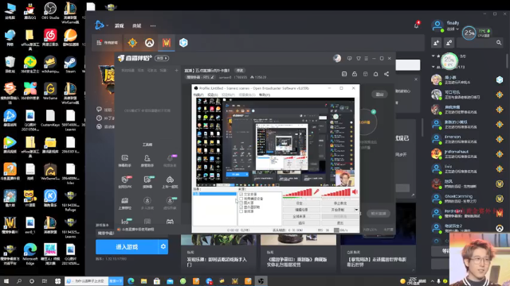Viewport: 510px width, 286px height.
Task: Open the 帮助 help menu in OBS
Action: 265,95
